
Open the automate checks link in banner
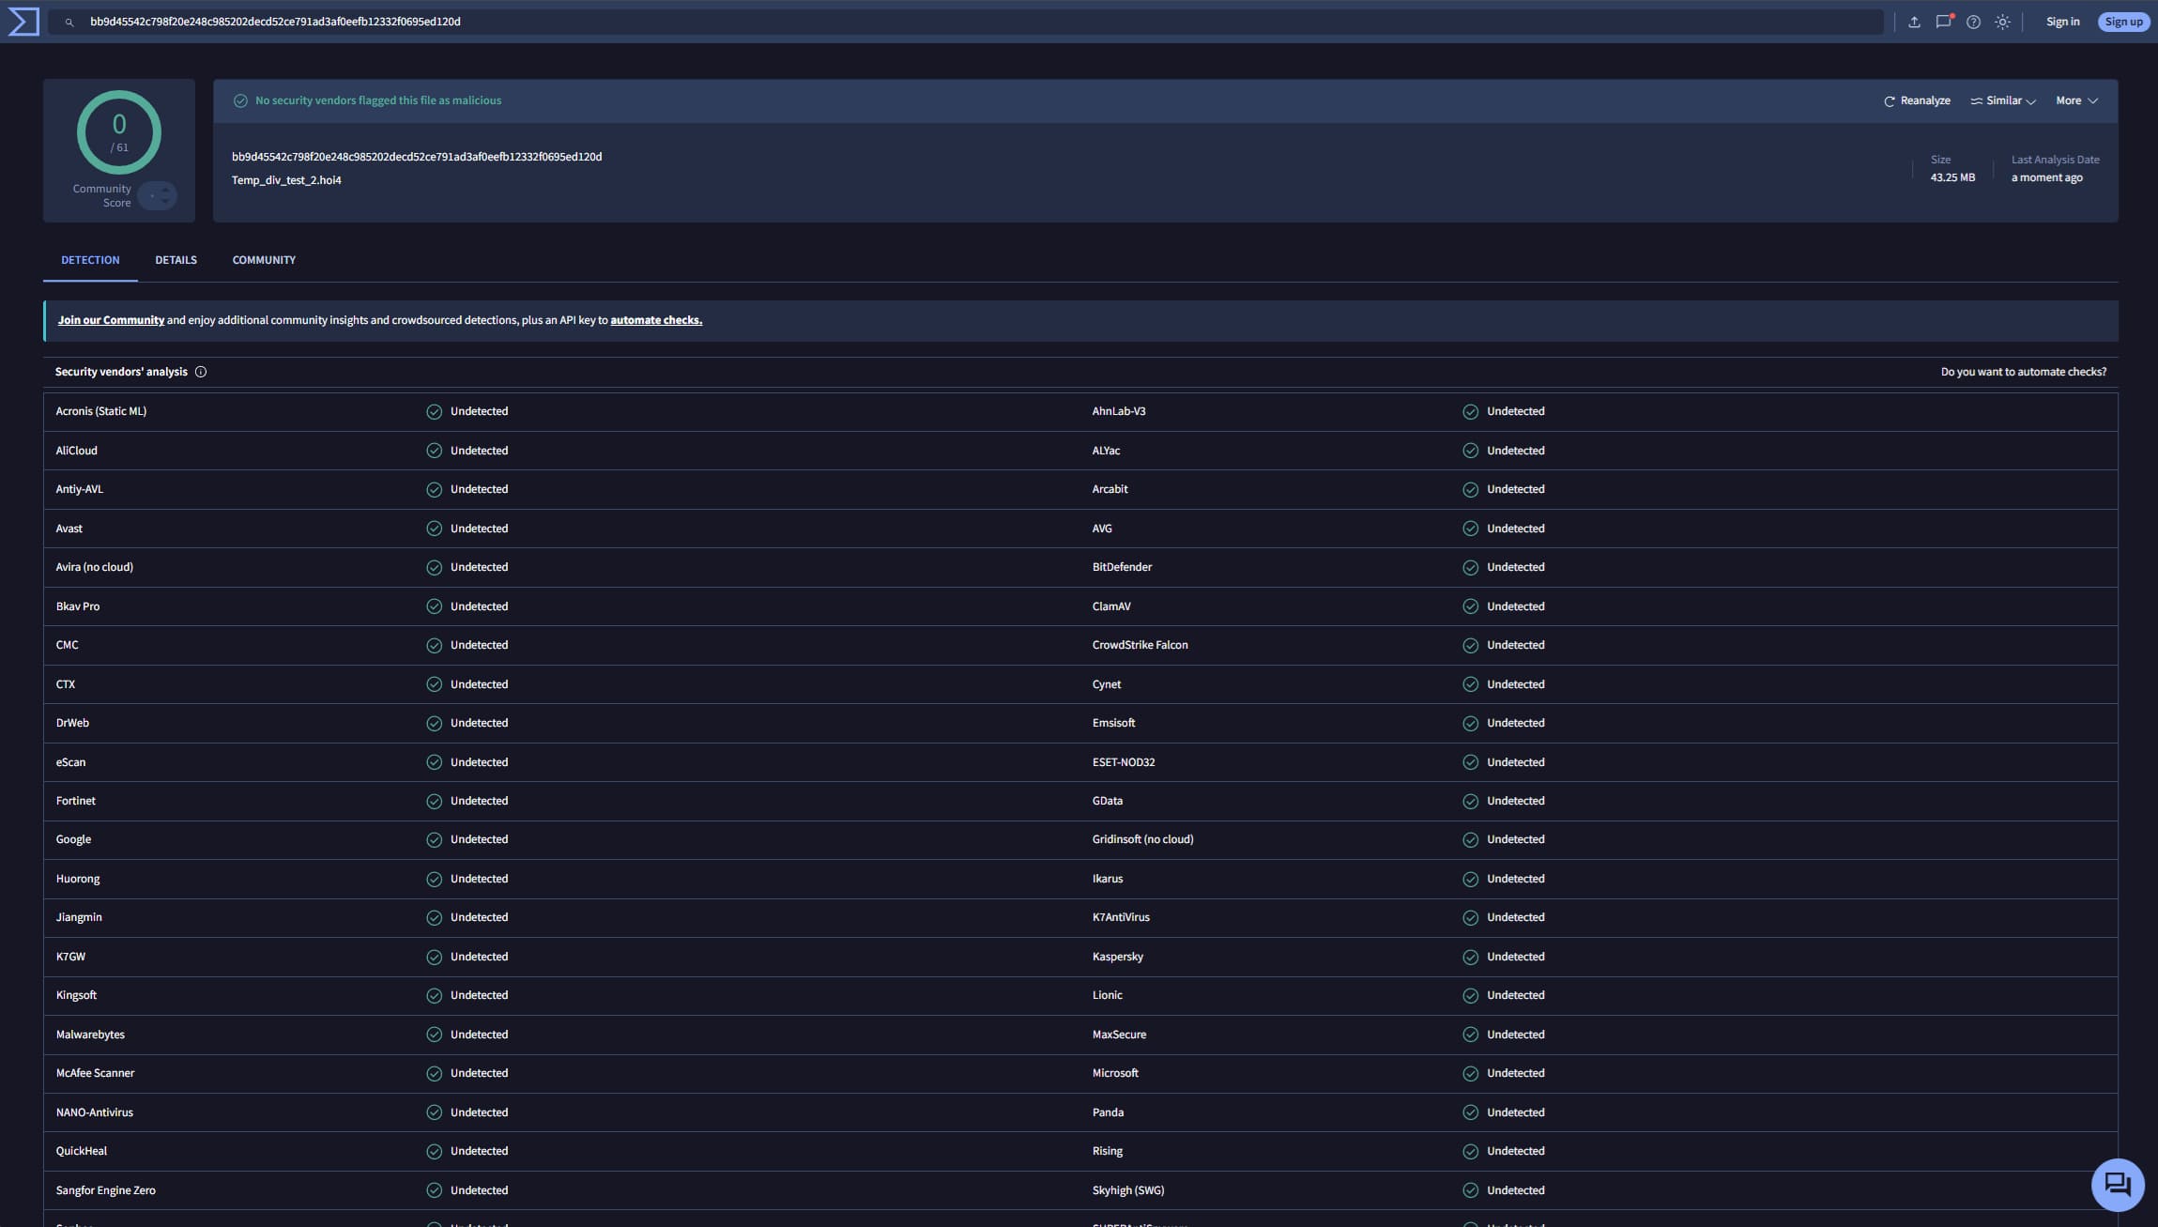pyautogui.click(x=656, y=320)
